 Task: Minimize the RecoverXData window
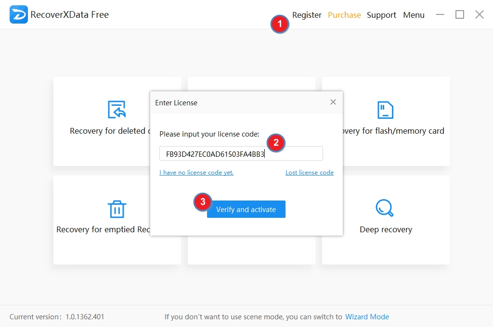point(440,14)
